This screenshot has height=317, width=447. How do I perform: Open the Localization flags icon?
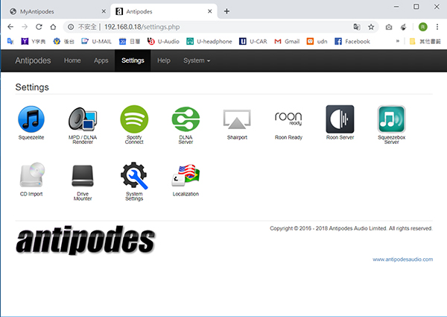coord(186,175)
